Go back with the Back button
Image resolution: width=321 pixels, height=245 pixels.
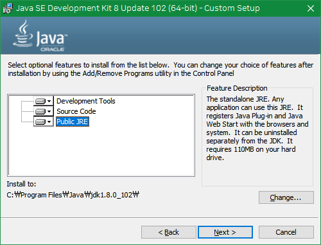(x=169, y=232)
